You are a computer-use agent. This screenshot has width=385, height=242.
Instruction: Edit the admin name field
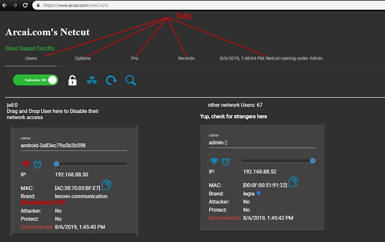(262, 143)
